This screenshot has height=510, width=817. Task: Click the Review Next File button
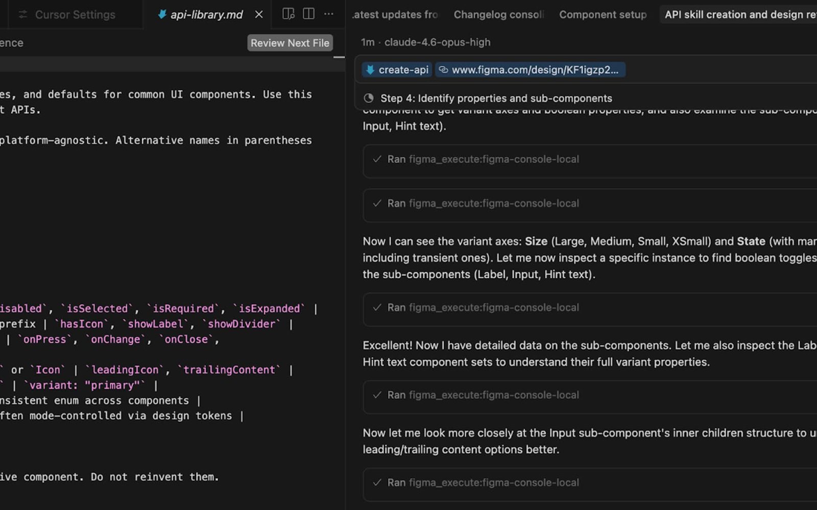tap(290, 43)
